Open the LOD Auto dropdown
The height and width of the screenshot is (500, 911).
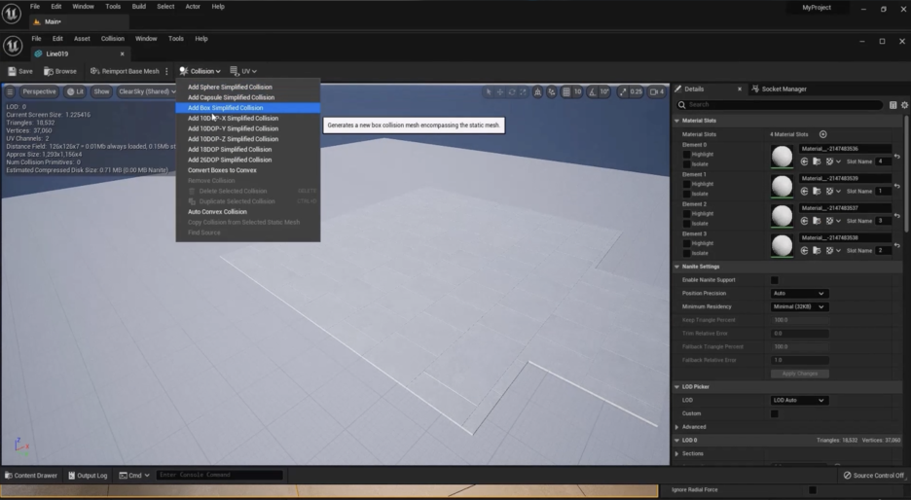(799, 400)
